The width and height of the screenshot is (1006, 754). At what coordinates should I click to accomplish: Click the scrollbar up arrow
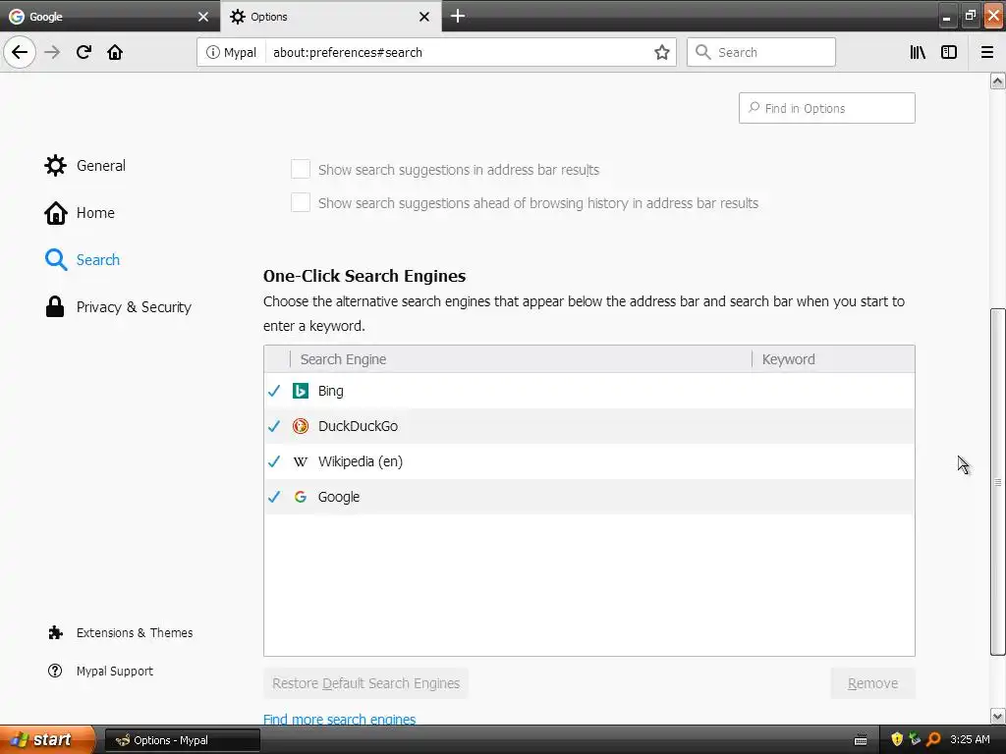pos(997,81)
